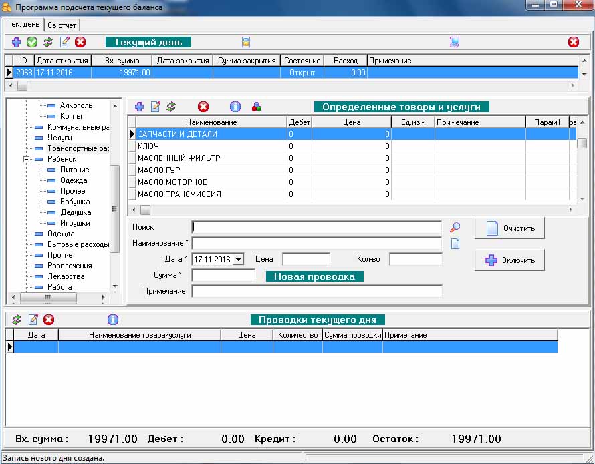The image size is (595, 464).
Task: Click the Дата открытия column header
Action: (62, 61)
